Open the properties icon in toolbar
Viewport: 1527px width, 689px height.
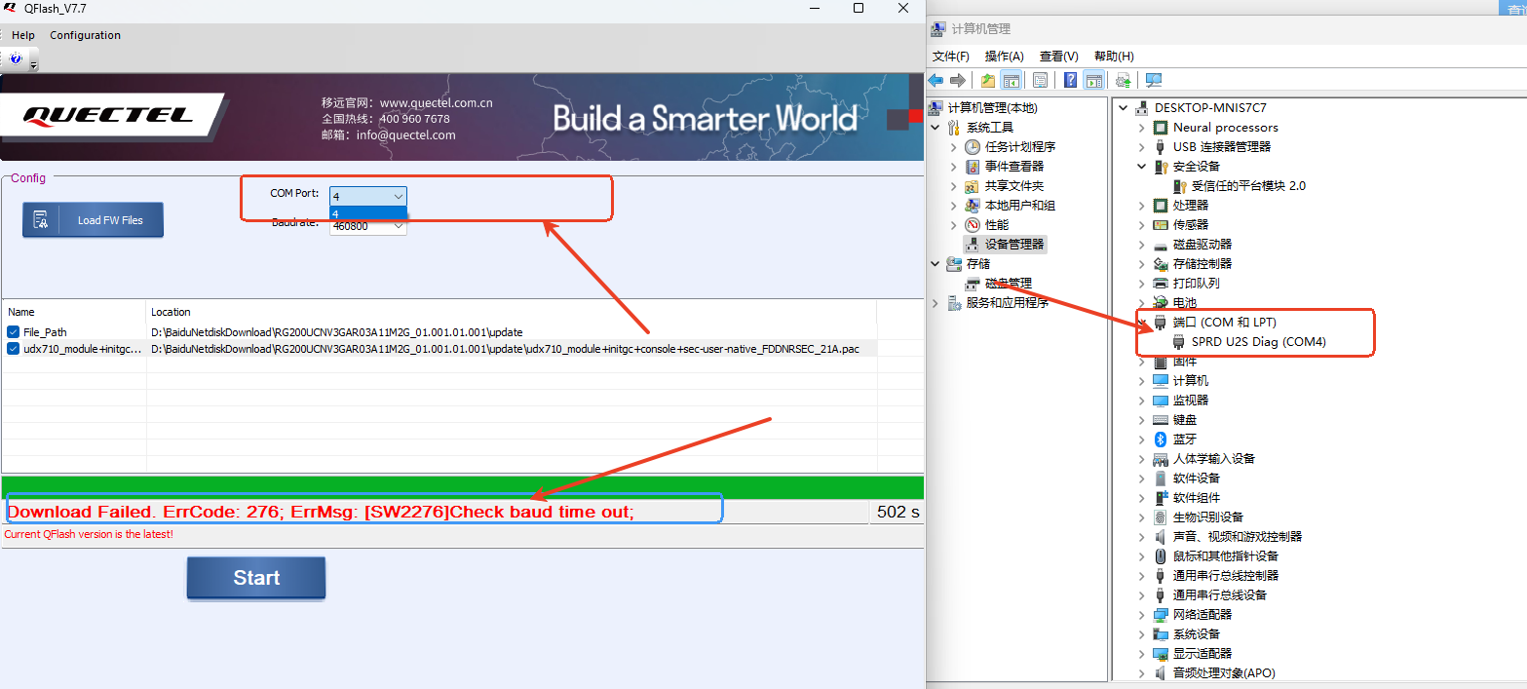pyautogui.click(x=1040, y=80)
